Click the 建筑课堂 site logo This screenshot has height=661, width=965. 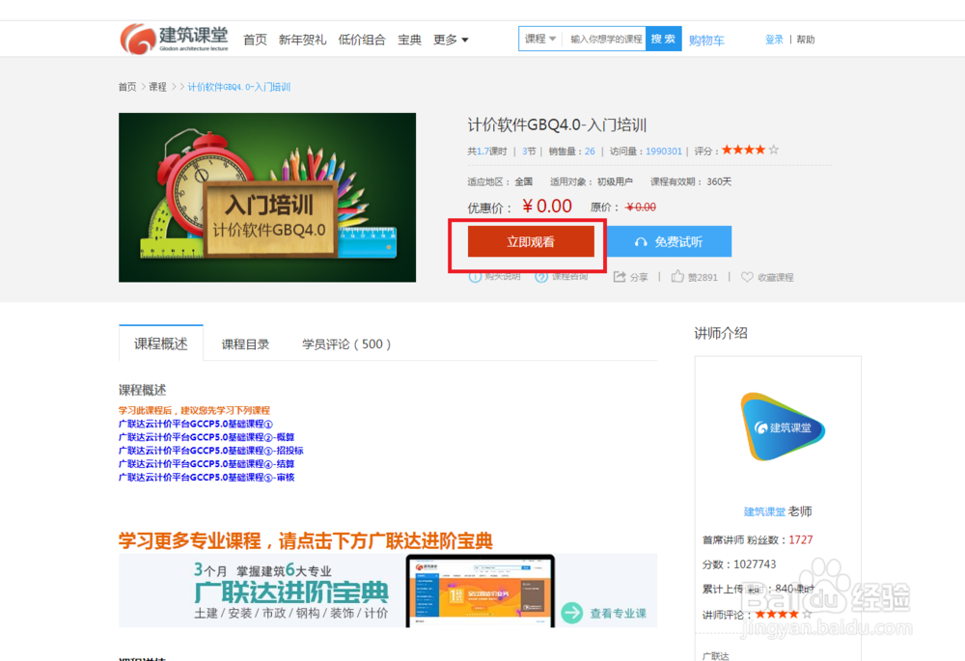coord(174,39)
